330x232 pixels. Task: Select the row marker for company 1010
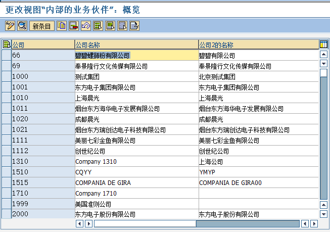point(7,98)
